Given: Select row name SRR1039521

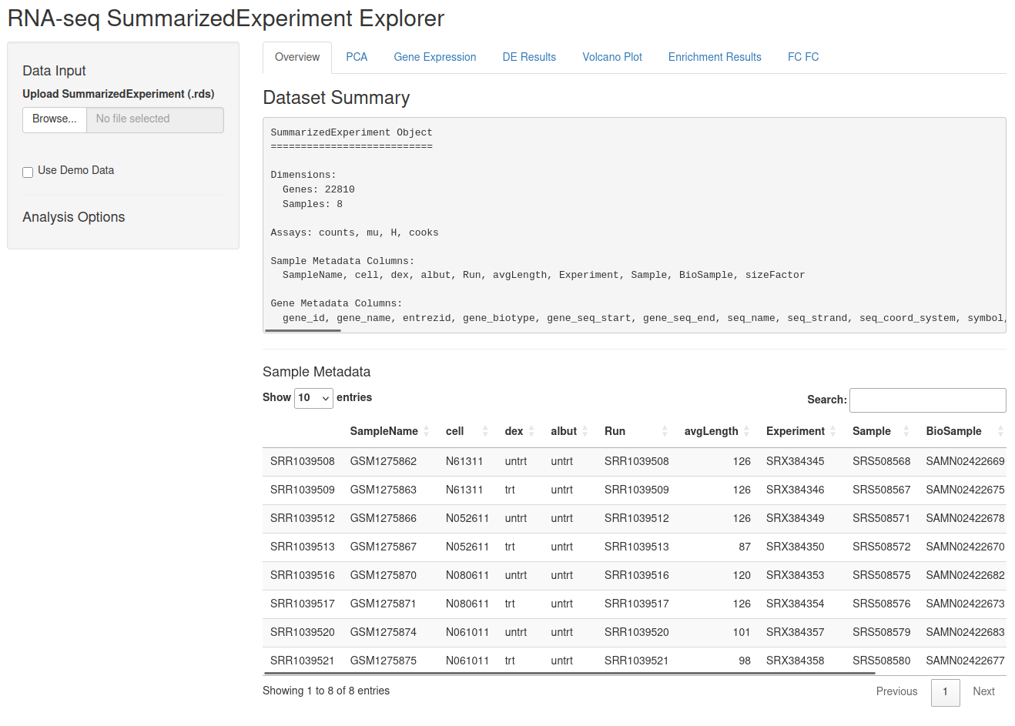Looking at the screenshot, I should click(303, 661).
